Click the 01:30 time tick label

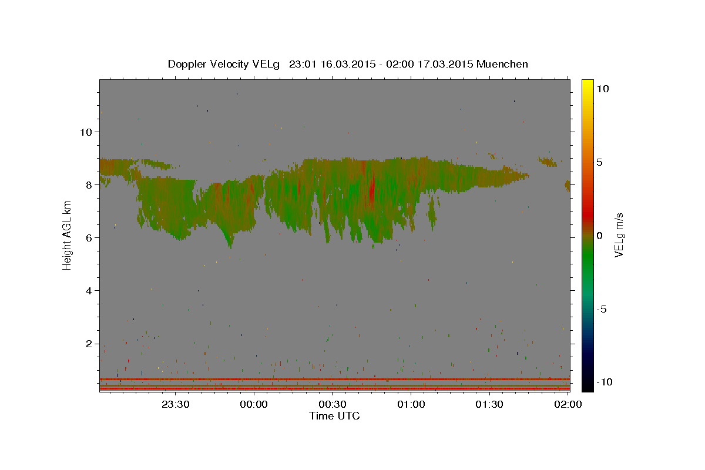click(489, 404)
